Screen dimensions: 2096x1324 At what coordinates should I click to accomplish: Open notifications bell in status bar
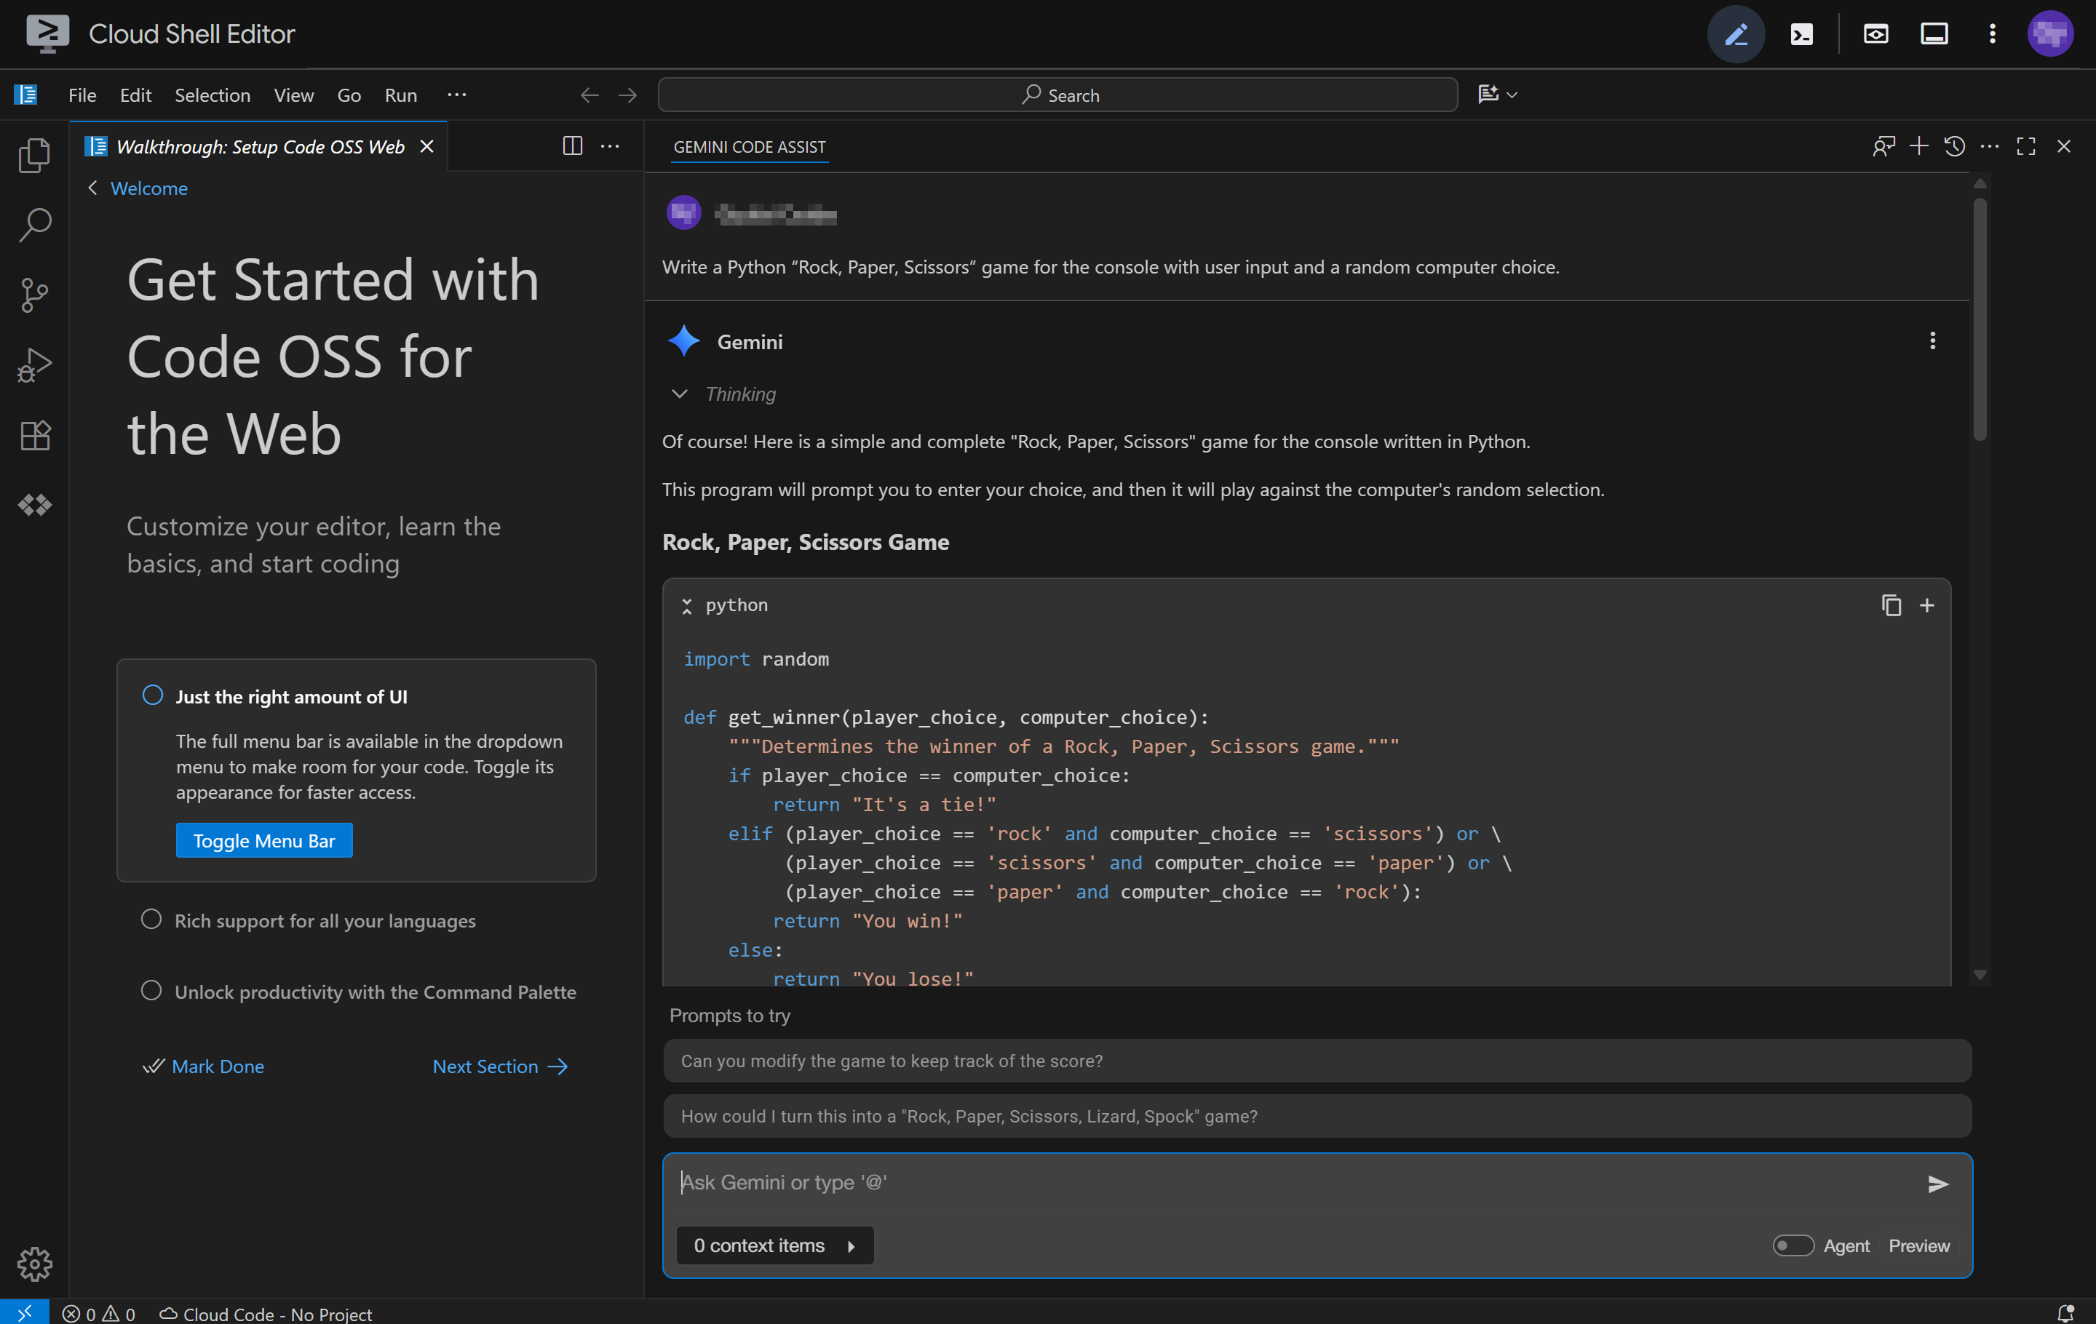(x=2065, y=1312)
